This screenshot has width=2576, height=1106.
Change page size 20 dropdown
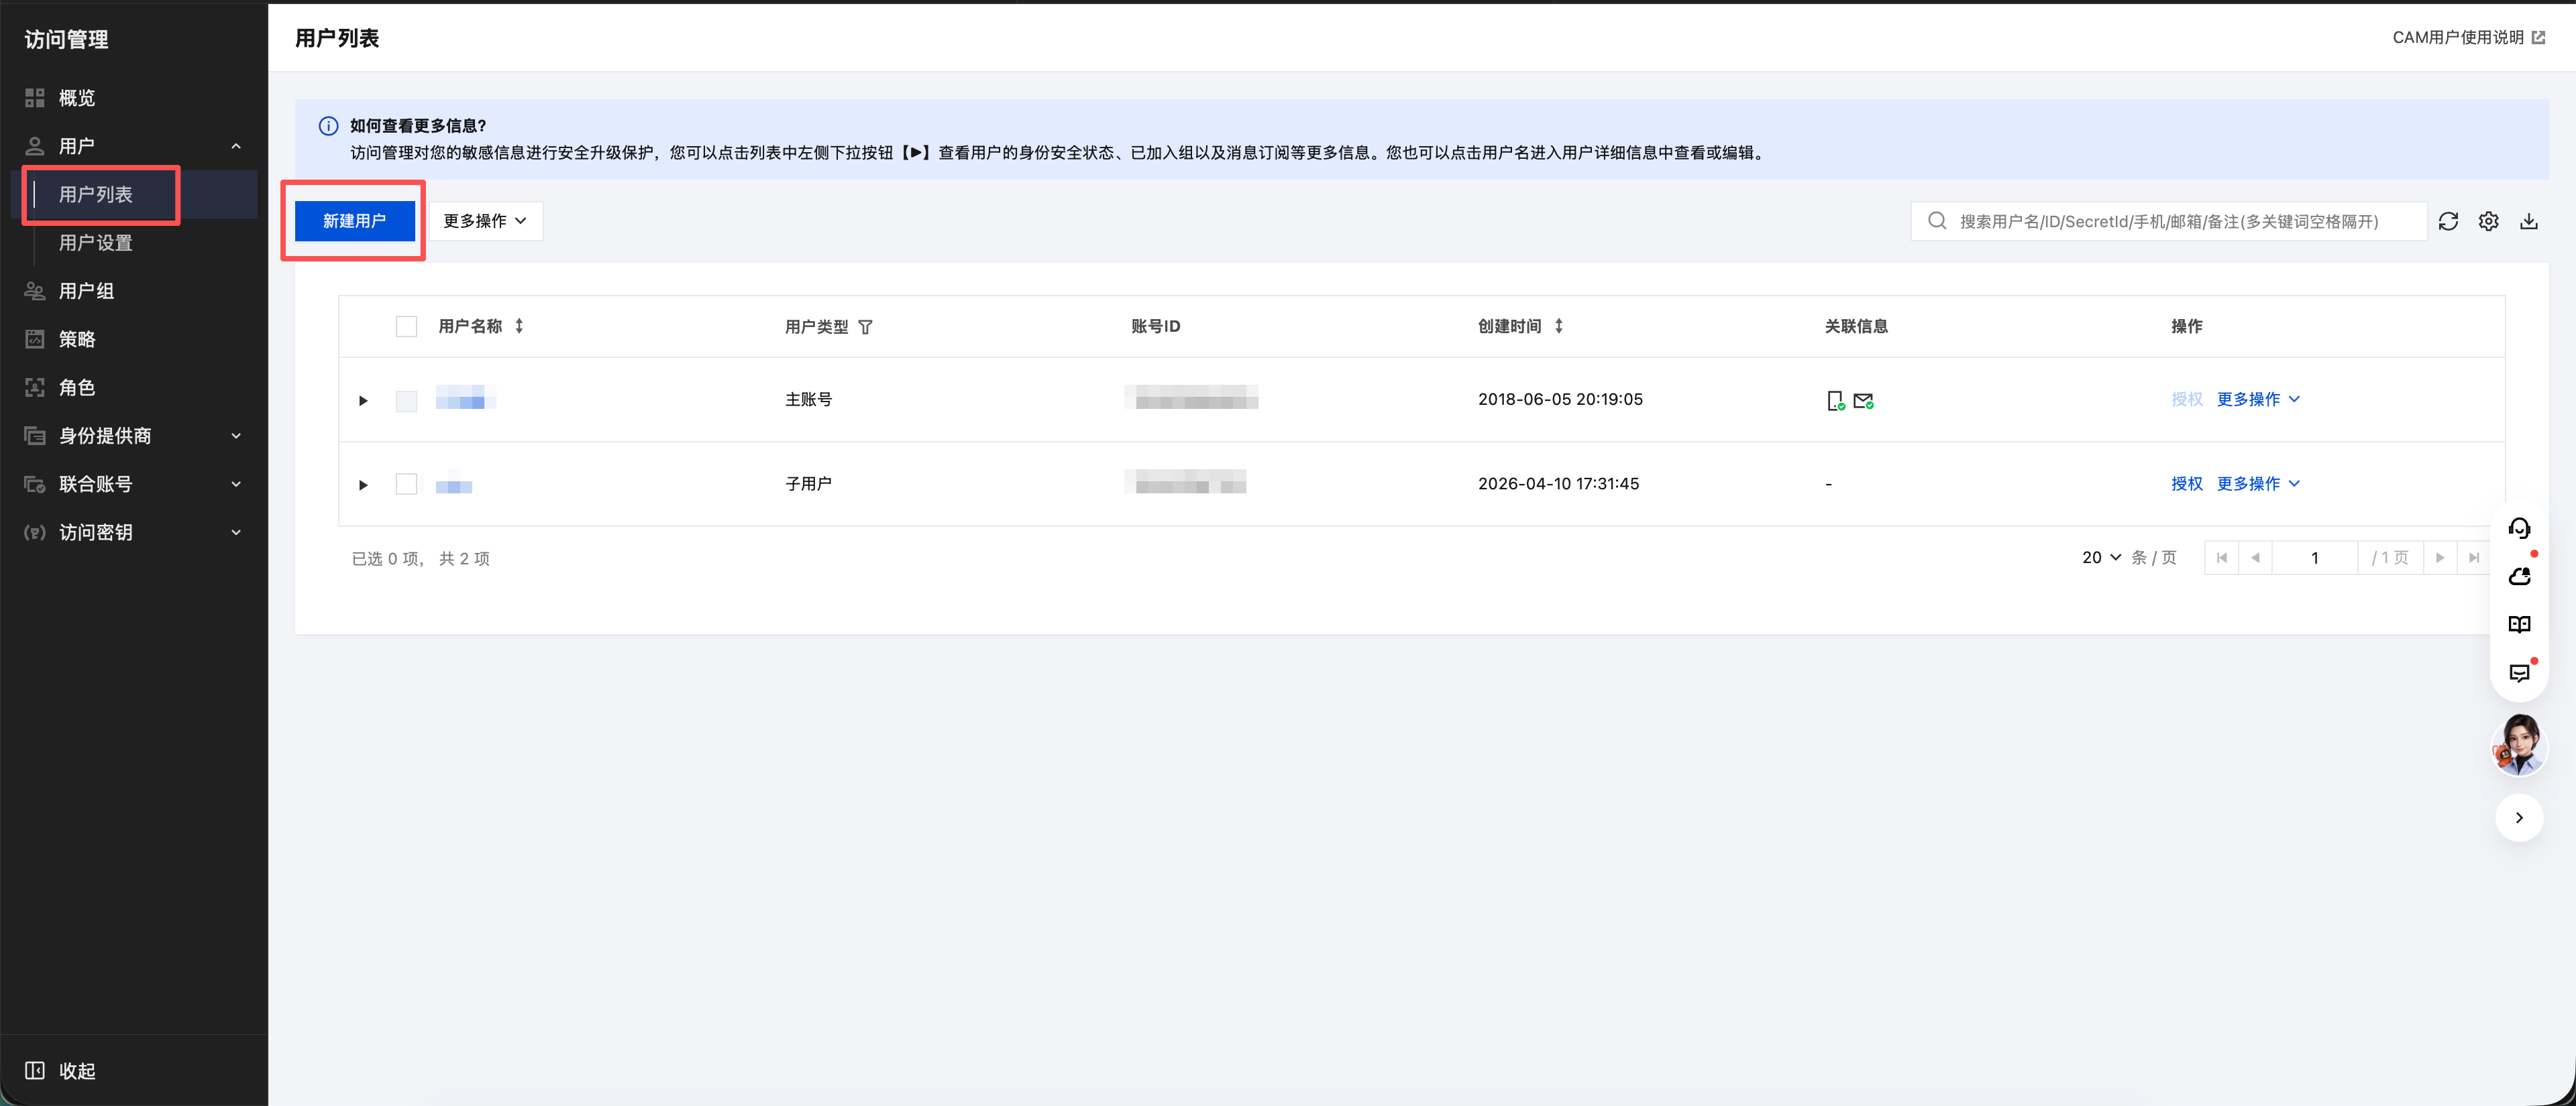point(2101,558)
